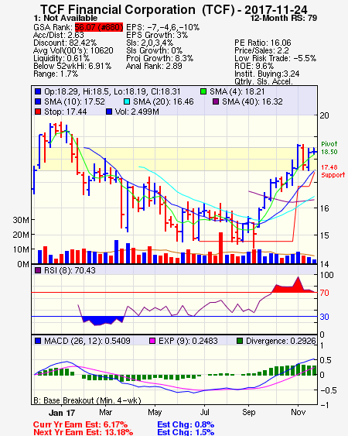Click the Jan 17 date axis label
Image resolution: width=348 pixels, height=436 pixels.
click(x=62, y=413)
